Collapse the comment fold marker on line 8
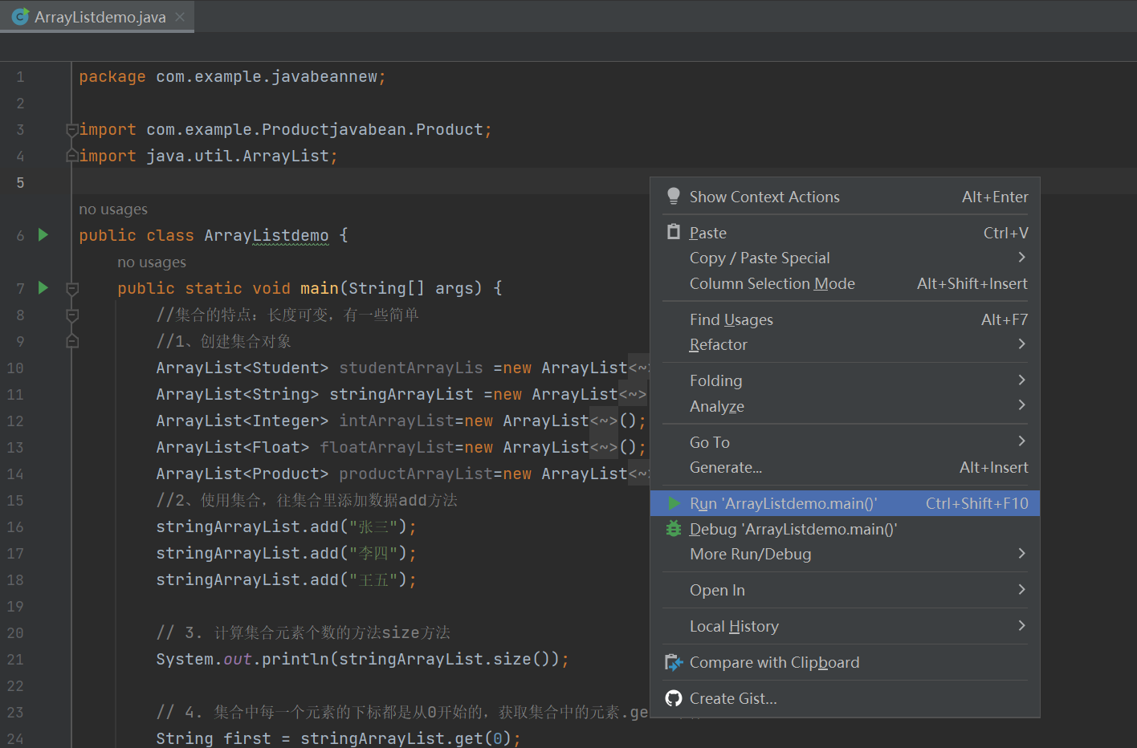1137x748 pixels. [72, 315]
